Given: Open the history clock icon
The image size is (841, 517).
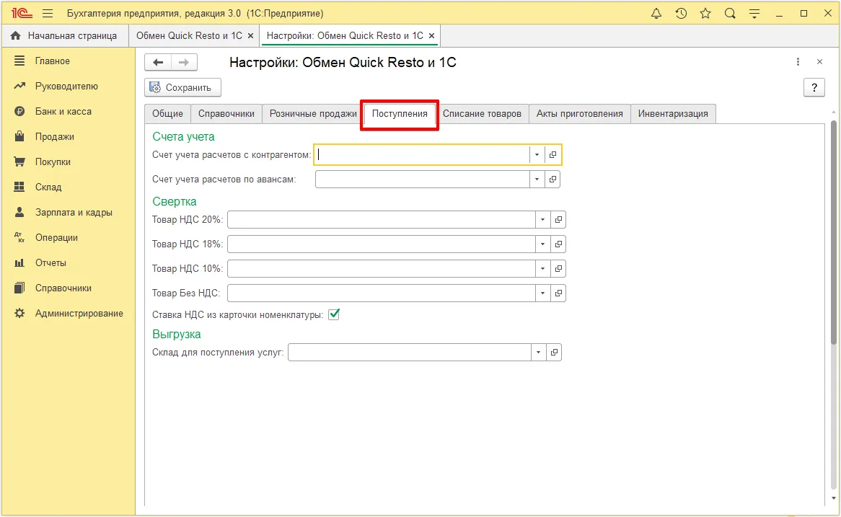Looking at the screenshot, I should click(x=681, y=14).
